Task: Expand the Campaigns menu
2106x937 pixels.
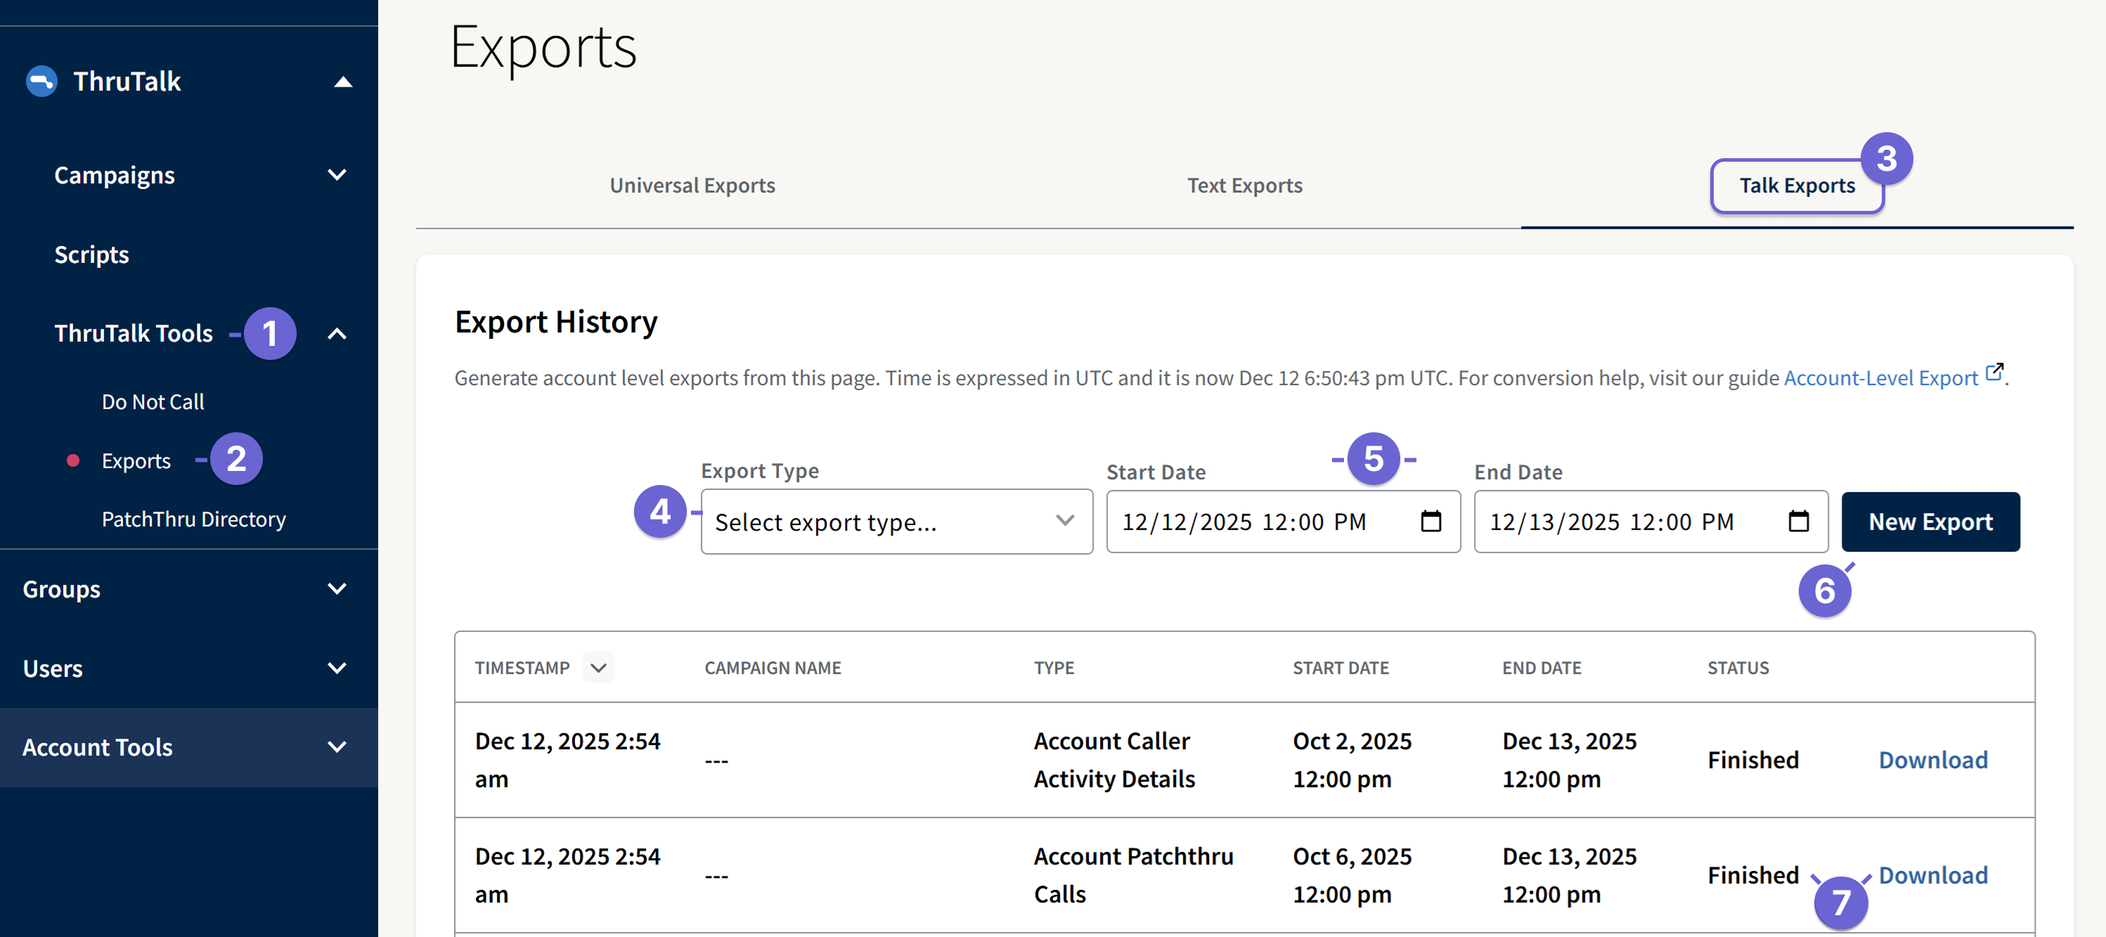Action: click(336, 174)
